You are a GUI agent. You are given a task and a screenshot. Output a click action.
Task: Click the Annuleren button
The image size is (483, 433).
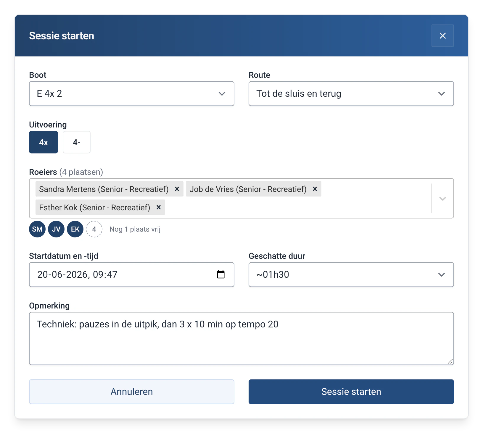point(132,392)
